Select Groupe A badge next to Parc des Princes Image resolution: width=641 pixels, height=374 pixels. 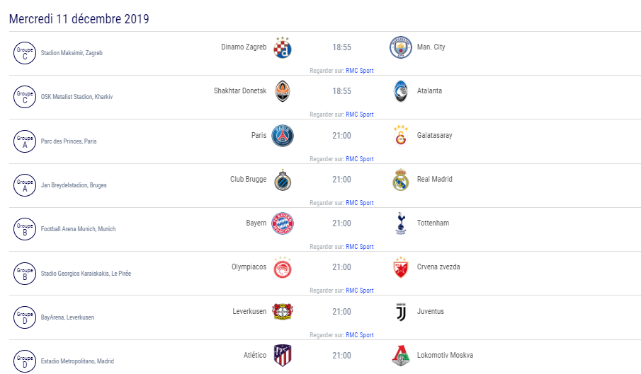coord(25,141)
